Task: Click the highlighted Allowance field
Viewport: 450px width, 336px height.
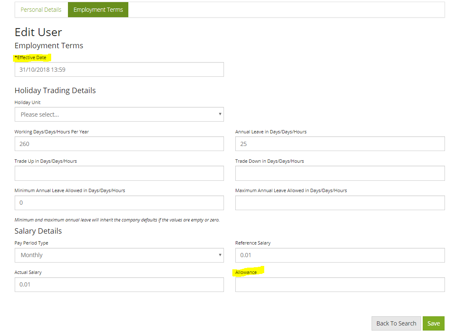Action: (340, 284)
